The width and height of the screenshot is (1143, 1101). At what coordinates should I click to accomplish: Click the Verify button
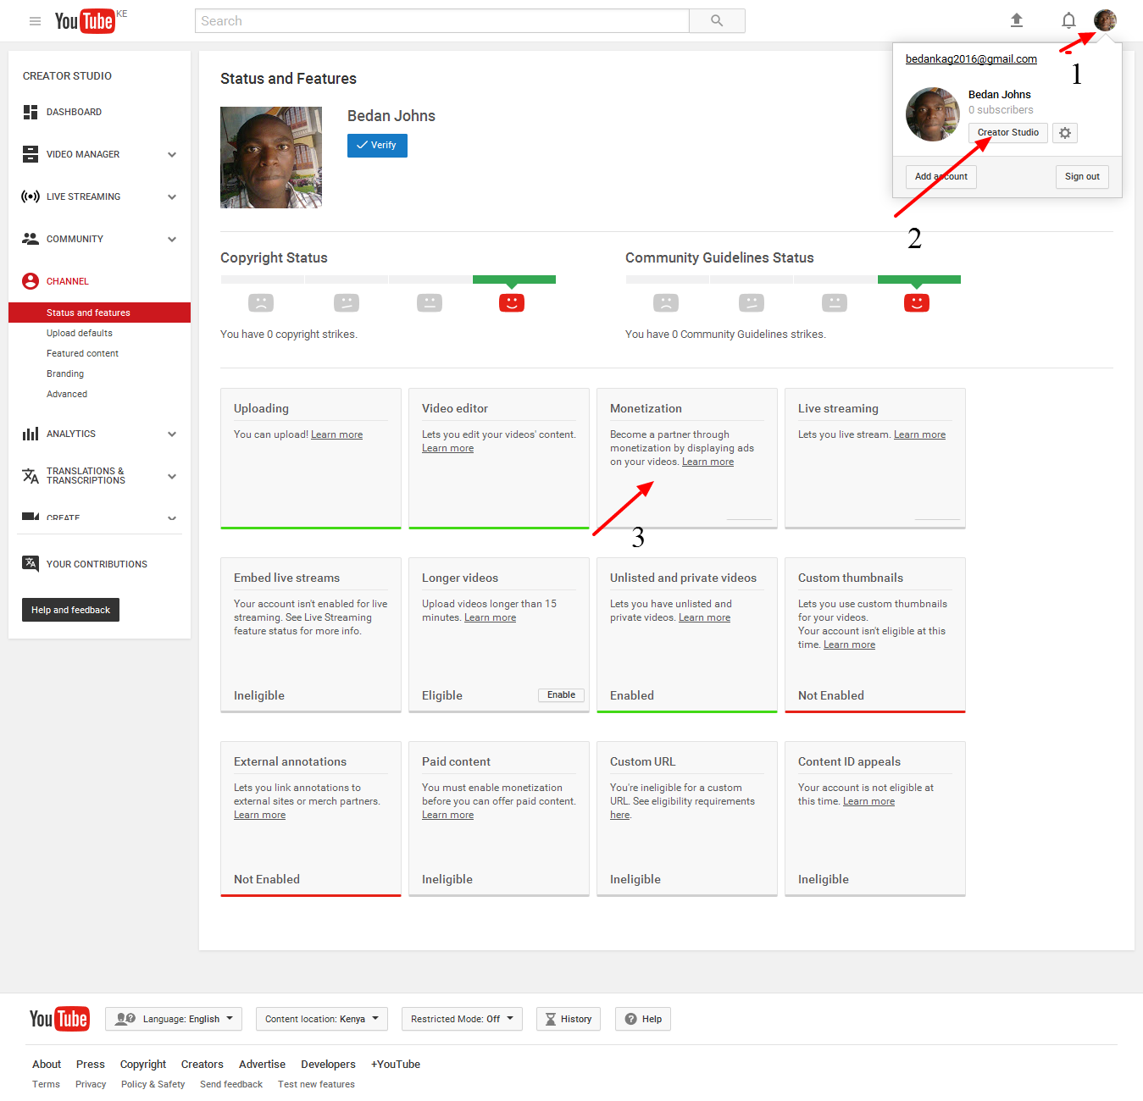(376, 145)
